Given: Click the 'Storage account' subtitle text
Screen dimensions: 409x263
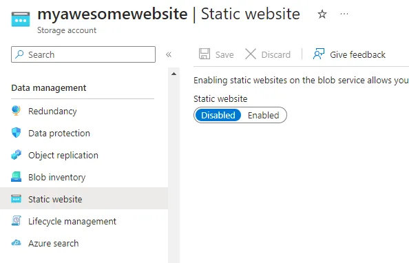Looking at the screenshot, I should [67, 30].
